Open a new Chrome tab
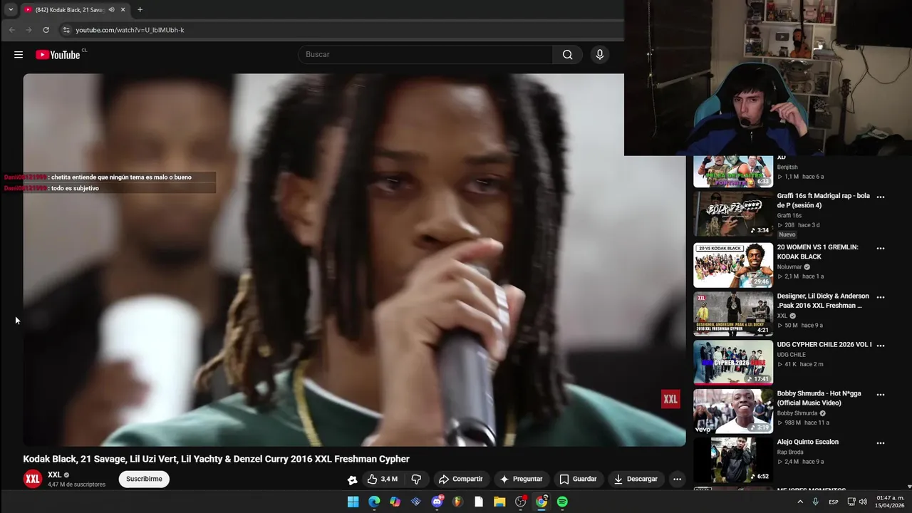The image size is (912, 513). pos(140,10)
